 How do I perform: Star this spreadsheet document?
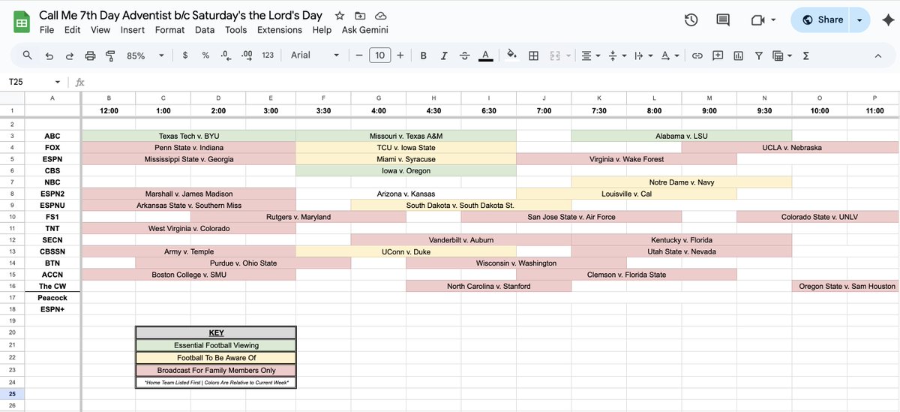340,16
